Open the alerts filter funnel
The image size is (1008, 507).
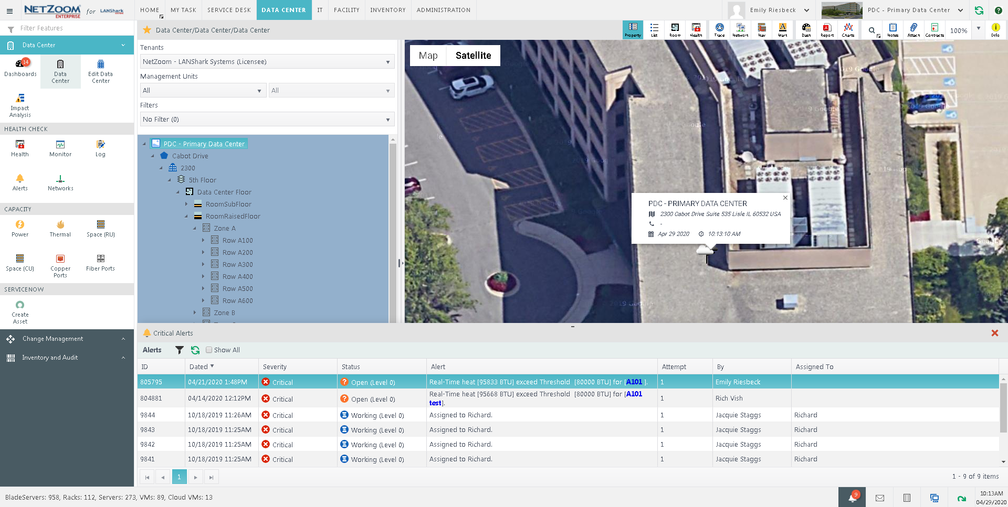click(x=180, y=350)
